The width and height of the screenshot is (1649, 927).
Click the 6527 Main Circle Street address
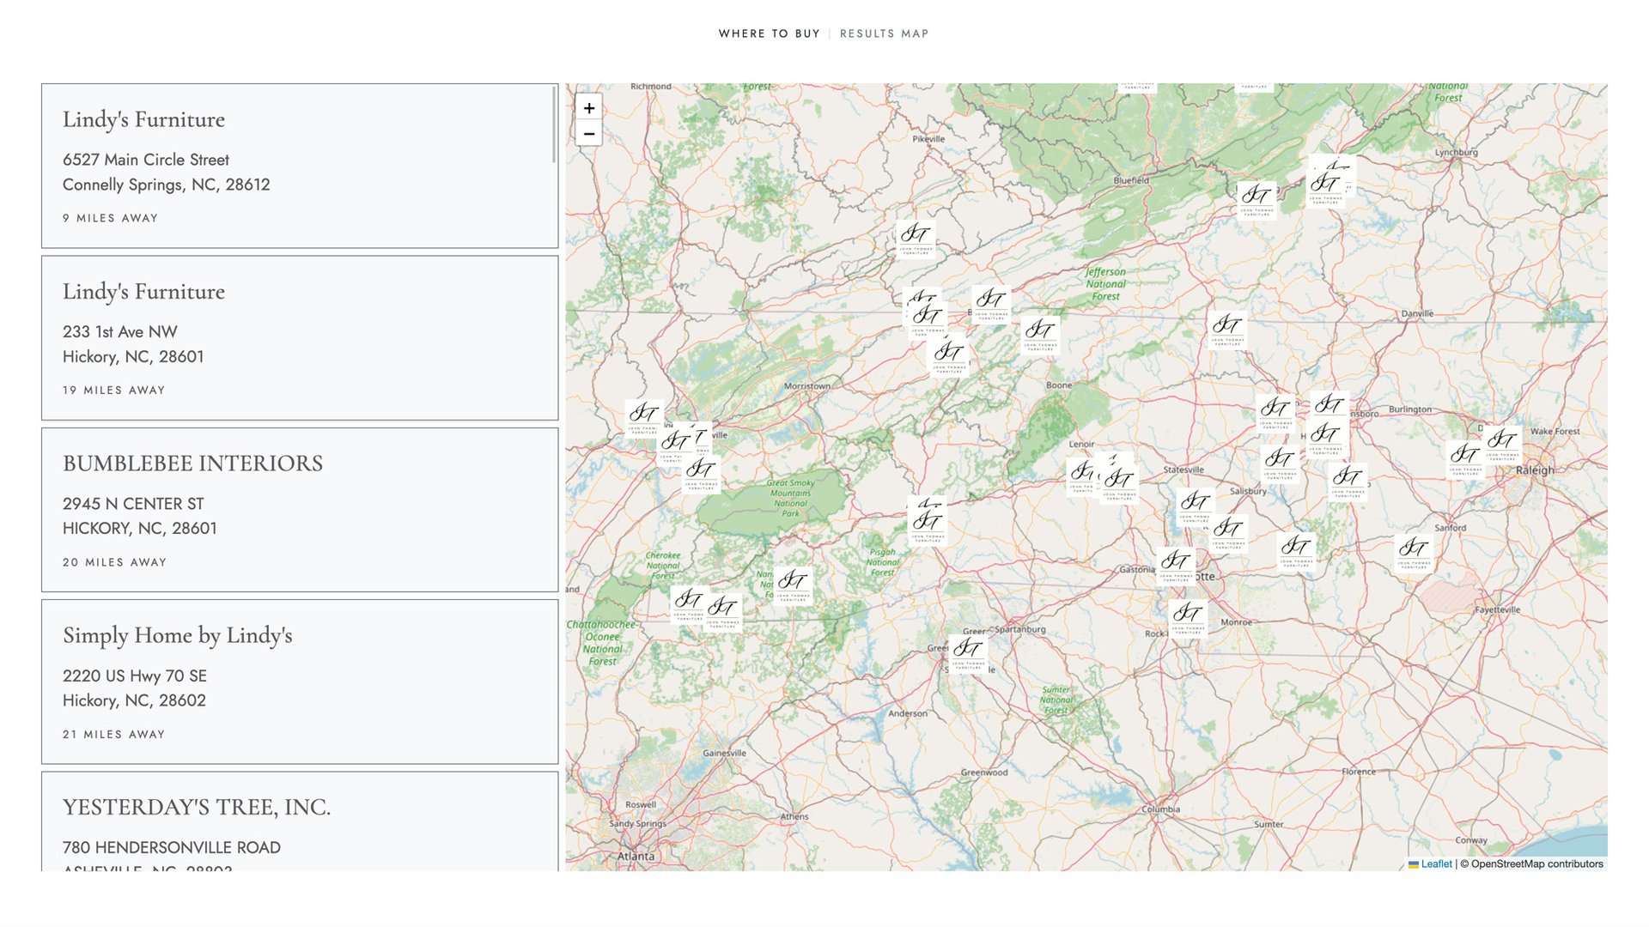[145, 160]
